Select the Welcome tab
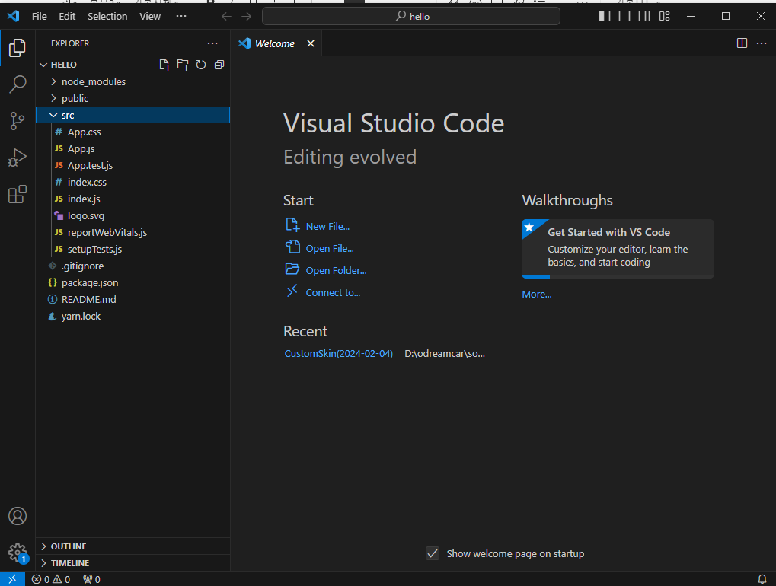 click(275, 43)
